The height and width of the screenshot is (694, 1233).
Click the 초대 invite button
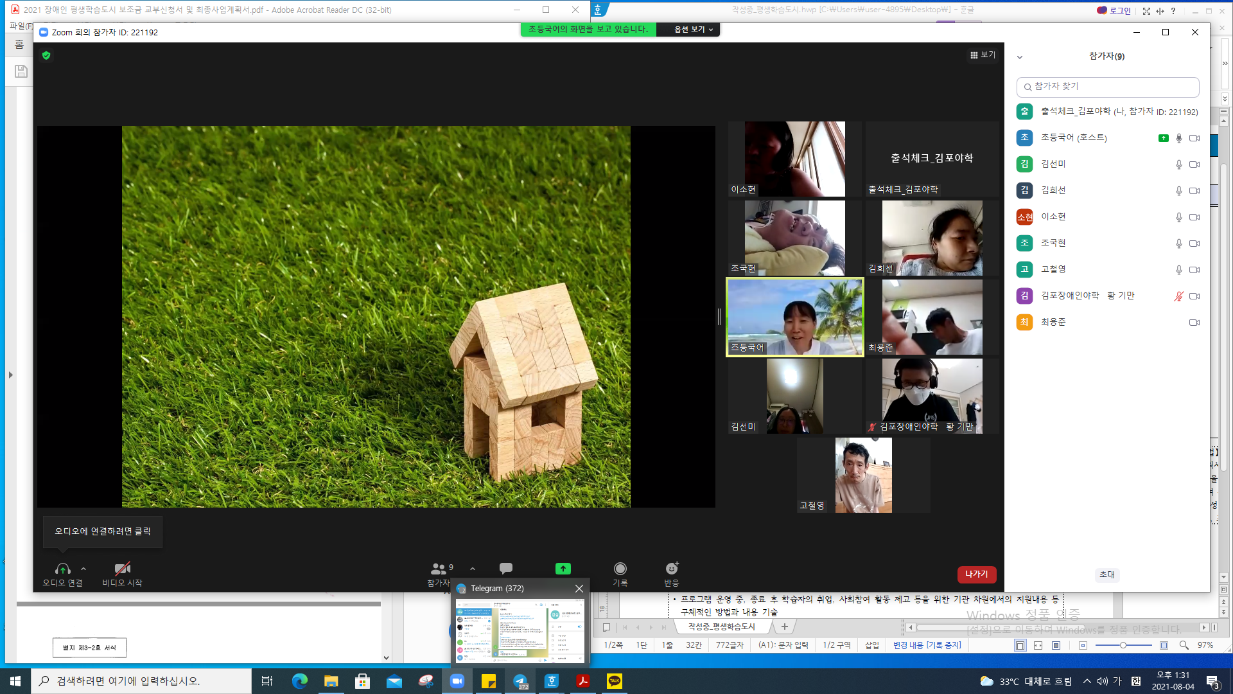tap(1107, 574)
